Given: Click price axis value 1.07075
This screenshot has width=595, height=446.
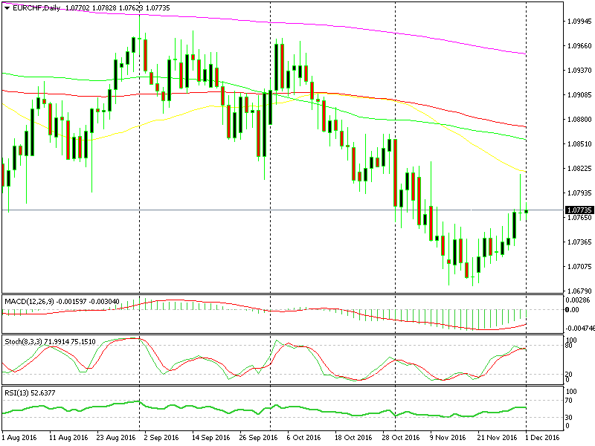Looking at the screenshot, I should [x=579, y=267].
